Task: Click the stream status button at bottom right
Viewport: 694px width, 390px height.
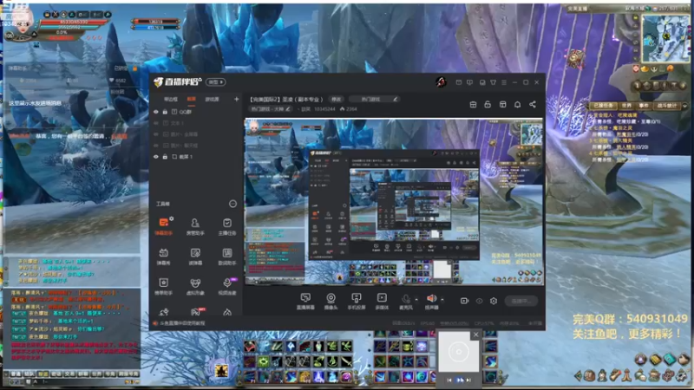Action: tap(521, 301)
